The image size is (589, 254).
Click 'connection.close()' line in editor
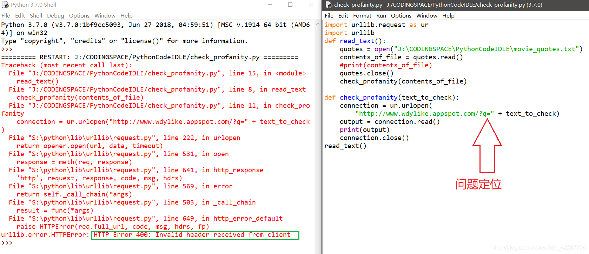point(374,138)
